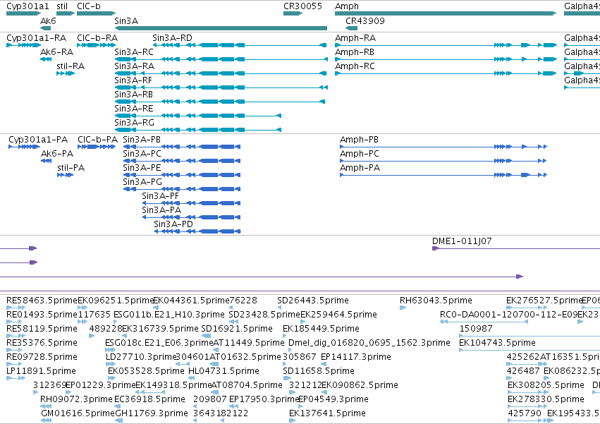Viewport: 600px width, 424px height.
Task: Select the long Sin3A gene bar
Action: [221, 28]
